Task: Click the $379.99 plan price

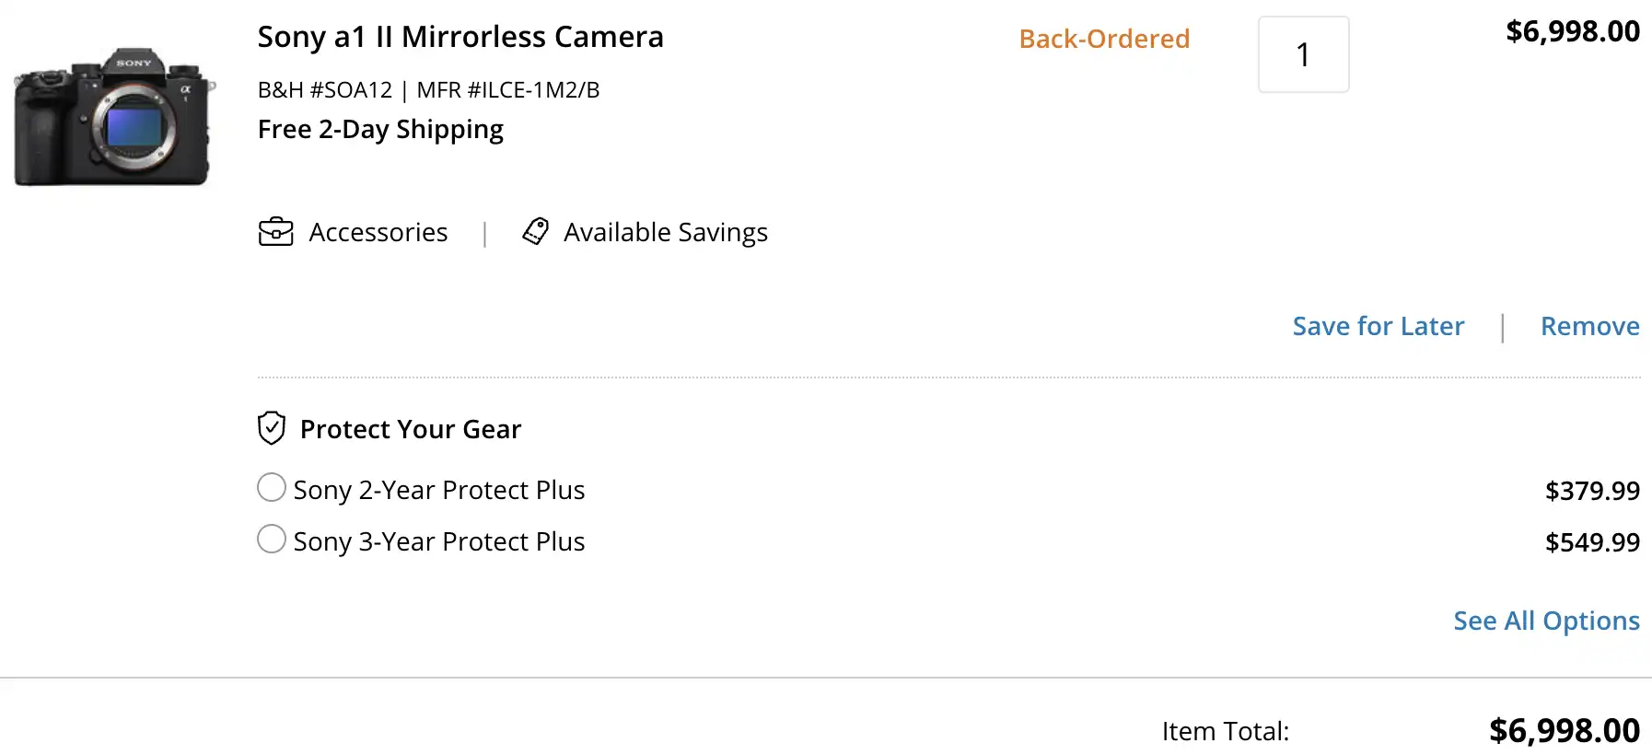Action: coord(1592,491)
